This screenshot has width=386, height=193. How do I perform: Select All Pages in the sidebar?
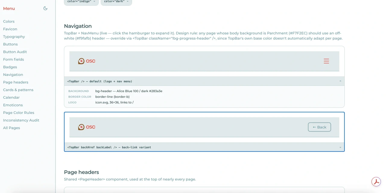click(x=11, y=128)
